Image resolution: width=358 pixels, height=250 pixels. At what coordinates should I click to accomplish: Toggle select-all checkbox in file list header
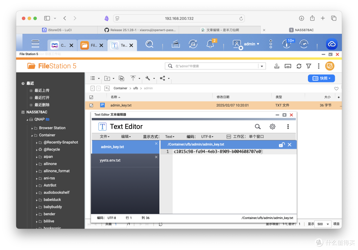(x=91, y=97)
